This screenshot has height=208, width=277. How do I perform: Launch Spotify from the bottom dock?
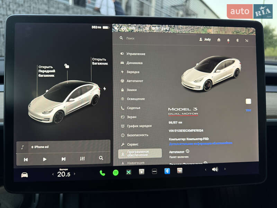[x=116, y=172]
